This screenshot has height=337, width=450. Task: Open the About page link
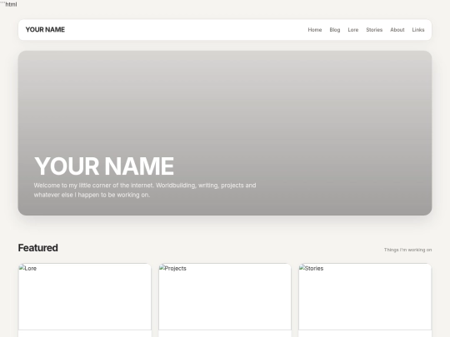coord(397,30)
